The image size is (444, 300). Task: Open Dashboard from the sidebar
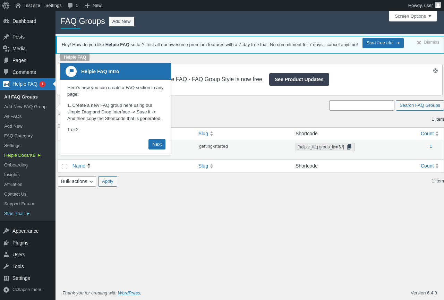tap(28, 21)
